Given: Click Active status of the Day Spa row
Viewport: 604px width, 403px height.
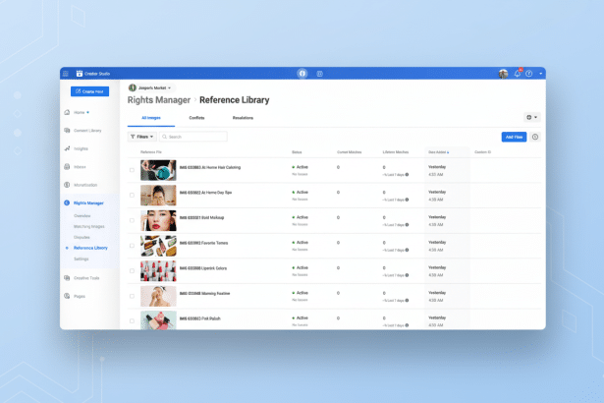Looking at the screenshot, I should [x=301, y=192].
